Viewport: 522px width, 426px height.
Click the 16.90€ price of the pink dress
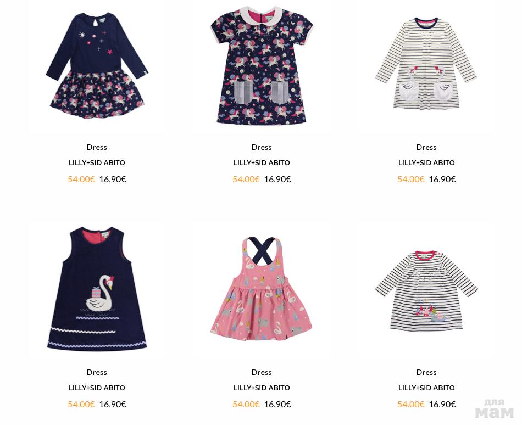tap(277, 405)
